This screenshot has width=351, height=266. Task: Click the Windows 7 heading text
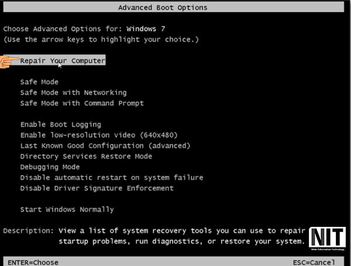(x=146, y=29)
